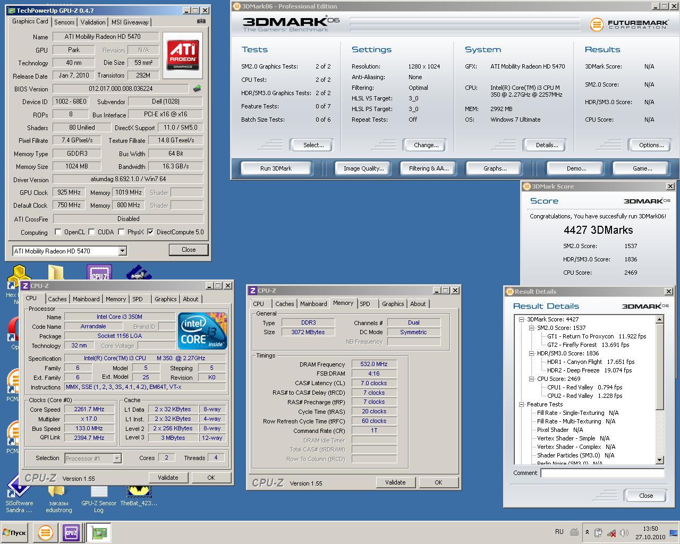
Task: Open Caches tab in CPU-Z processor window
Action: 57,299
